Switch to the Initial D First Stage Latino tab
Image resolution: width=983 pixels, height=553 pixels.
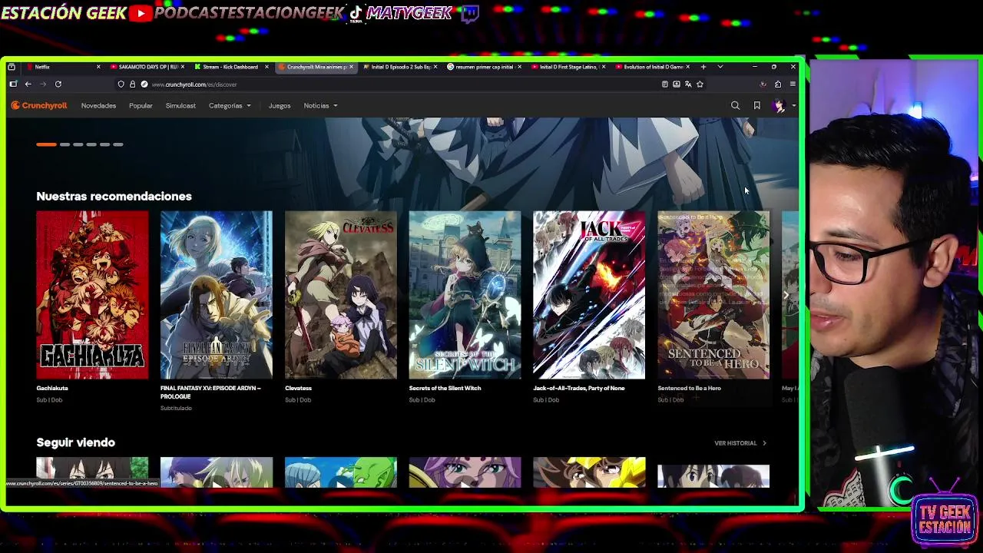pos(568,67)
